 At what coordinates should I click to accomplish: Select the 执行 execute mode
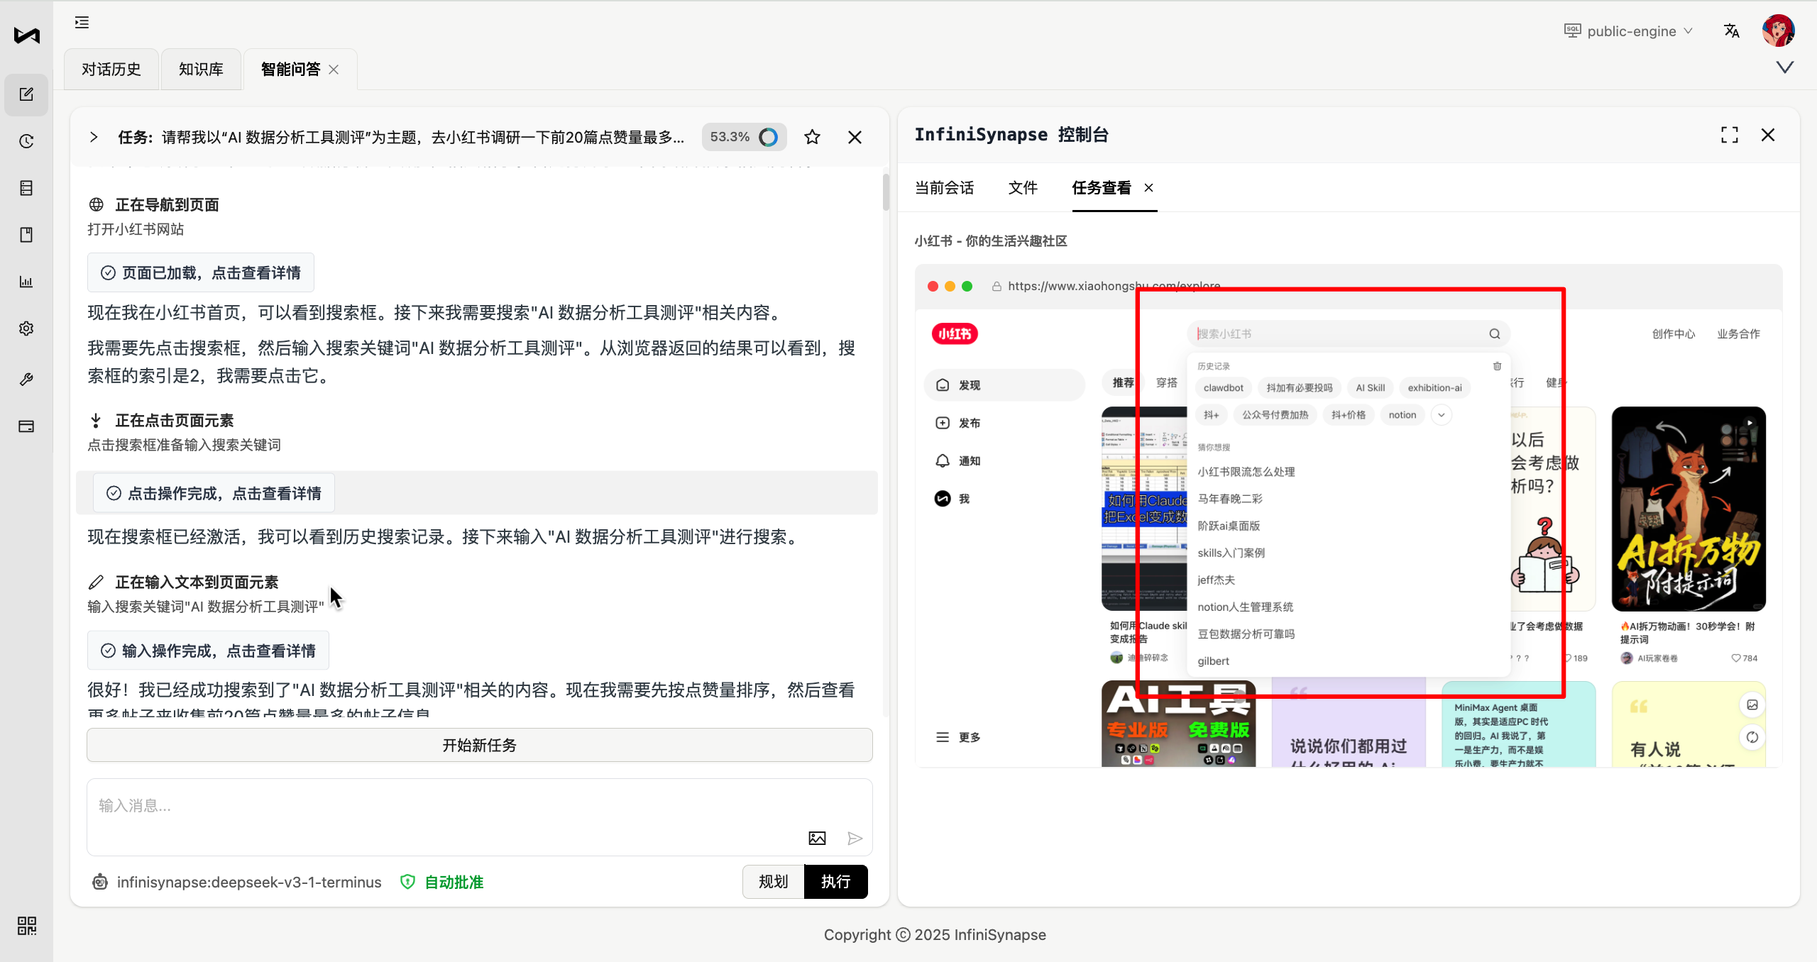[x=835, y=881]
